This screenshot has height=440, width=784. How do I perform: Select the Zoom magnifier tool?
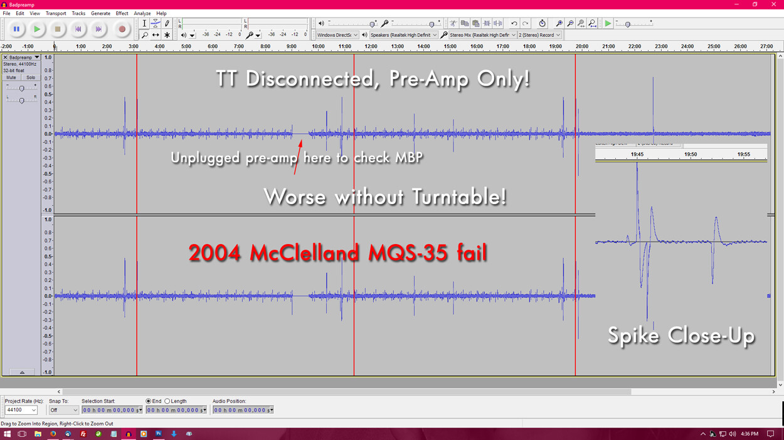(144, 35)
